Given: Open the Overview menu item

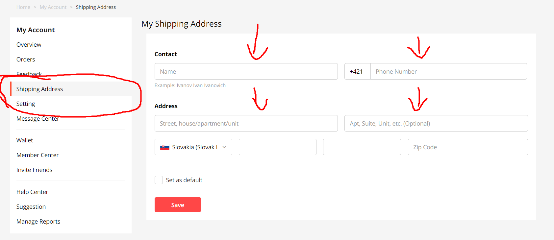Looking at the screenshot, I should point(29,45).
